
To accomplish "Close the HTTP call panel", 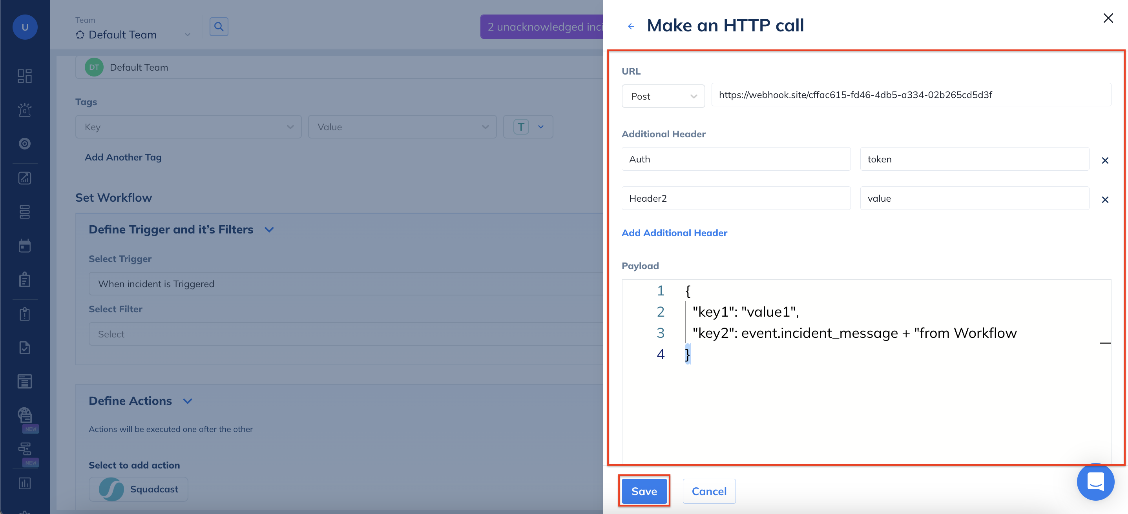I will (1108, 18).
